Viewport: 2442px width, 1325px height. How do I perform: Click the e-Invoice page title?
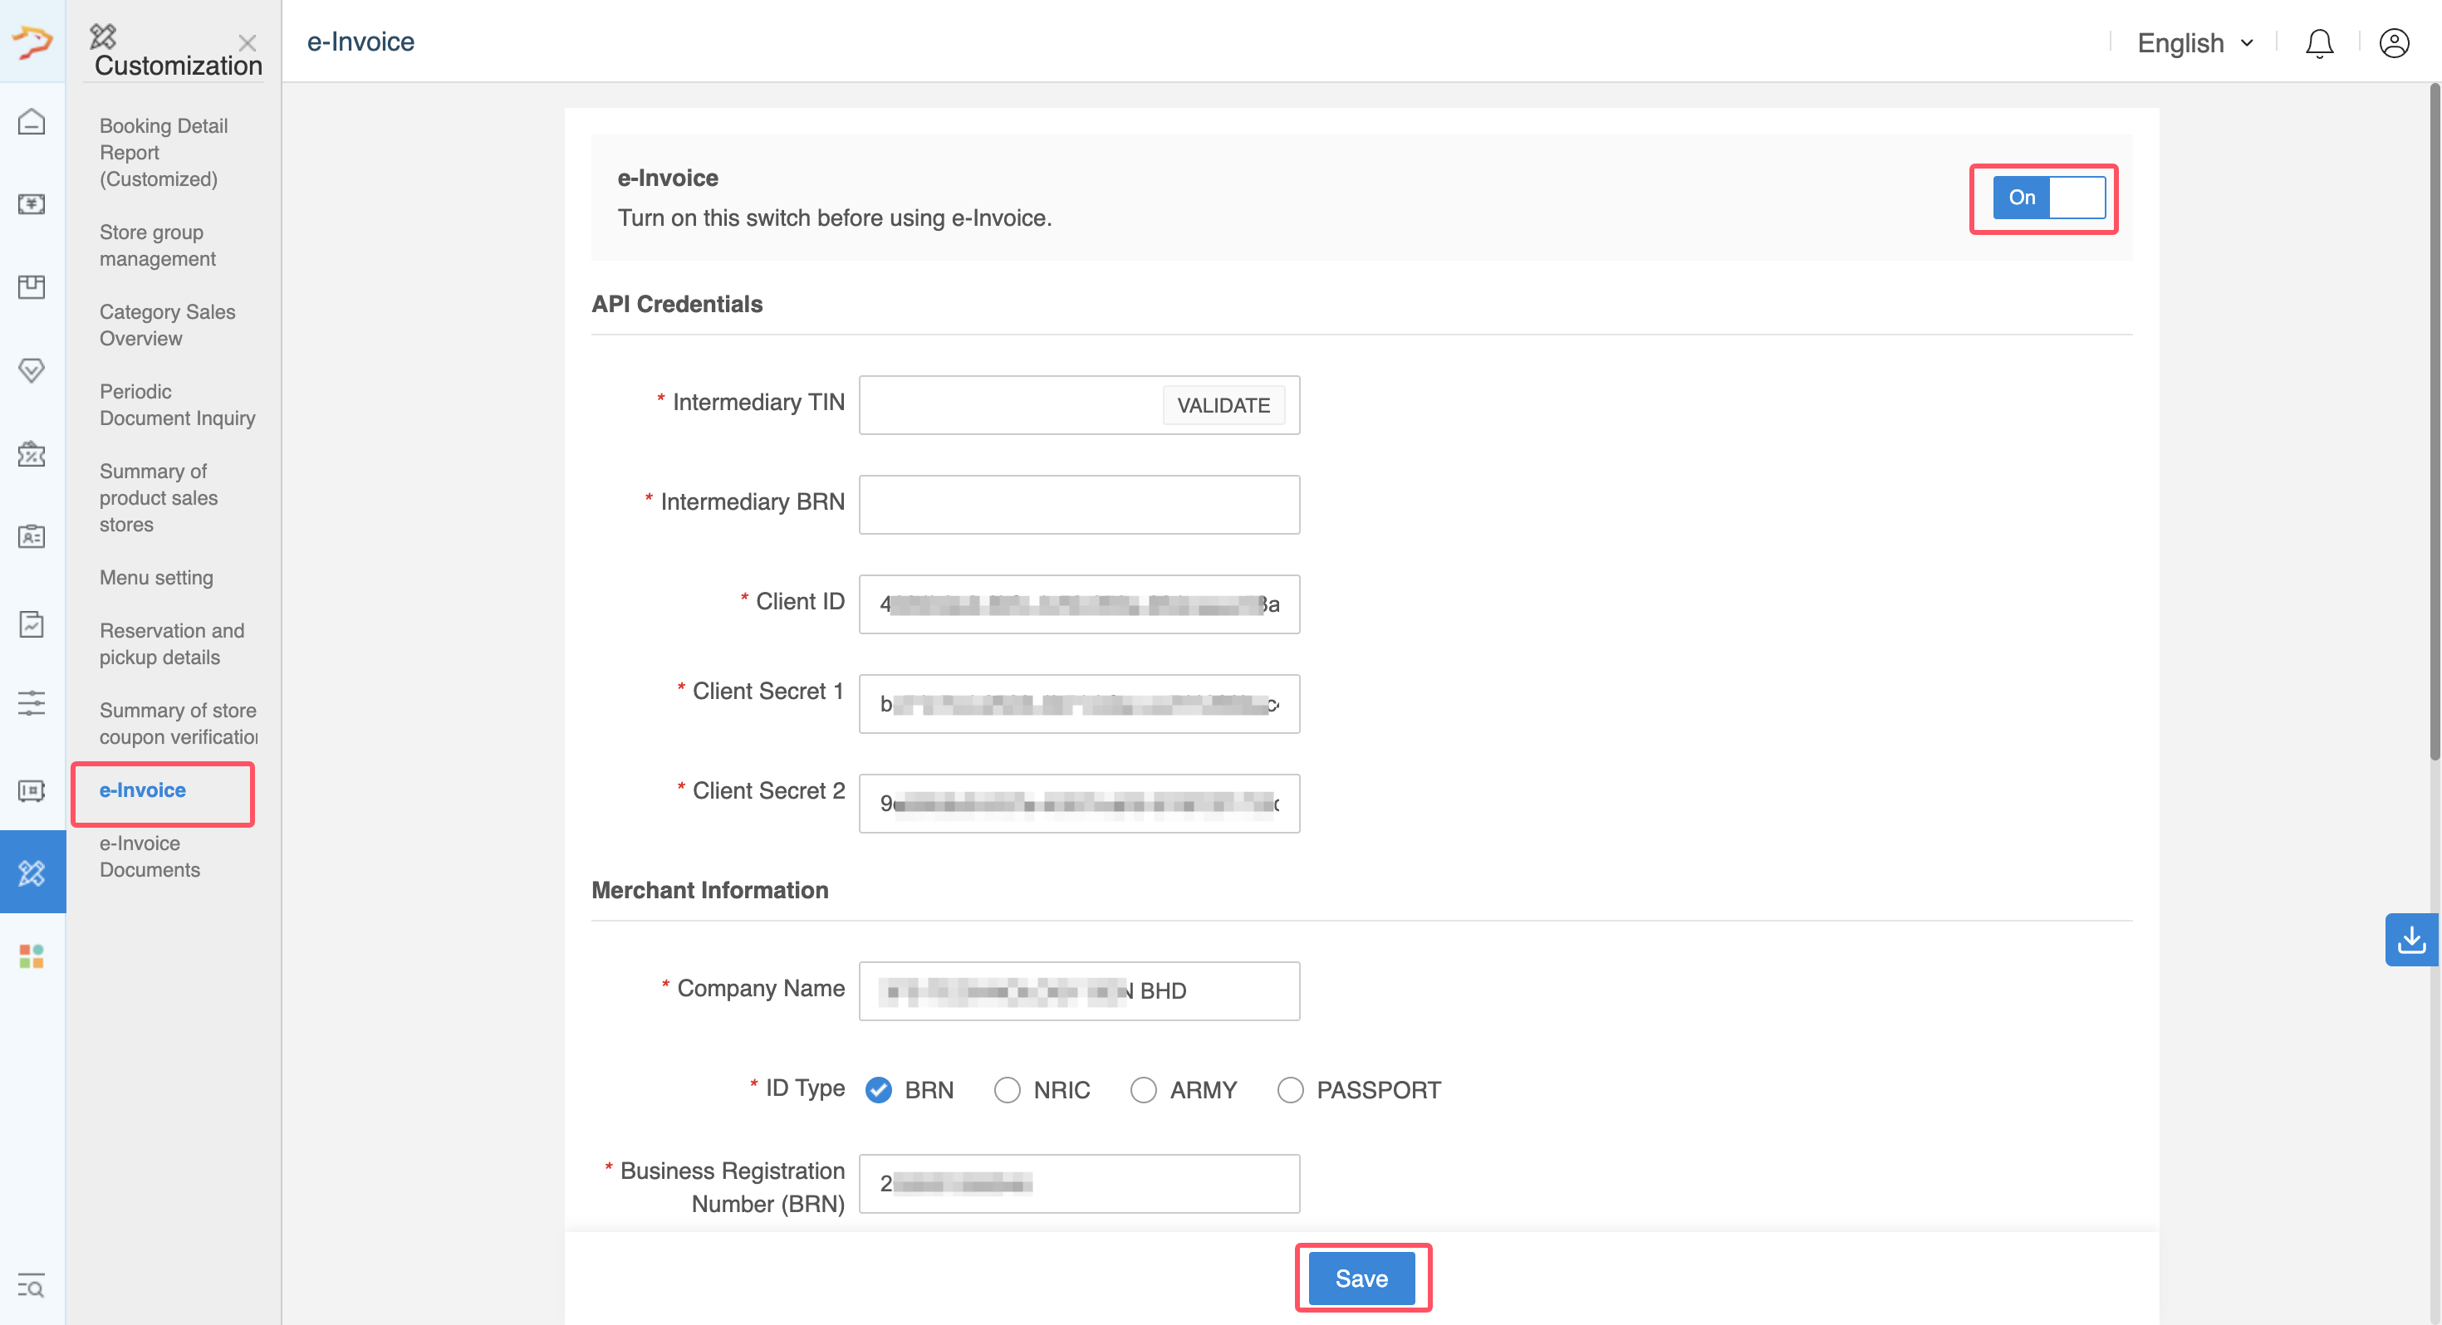coord(360,42)
